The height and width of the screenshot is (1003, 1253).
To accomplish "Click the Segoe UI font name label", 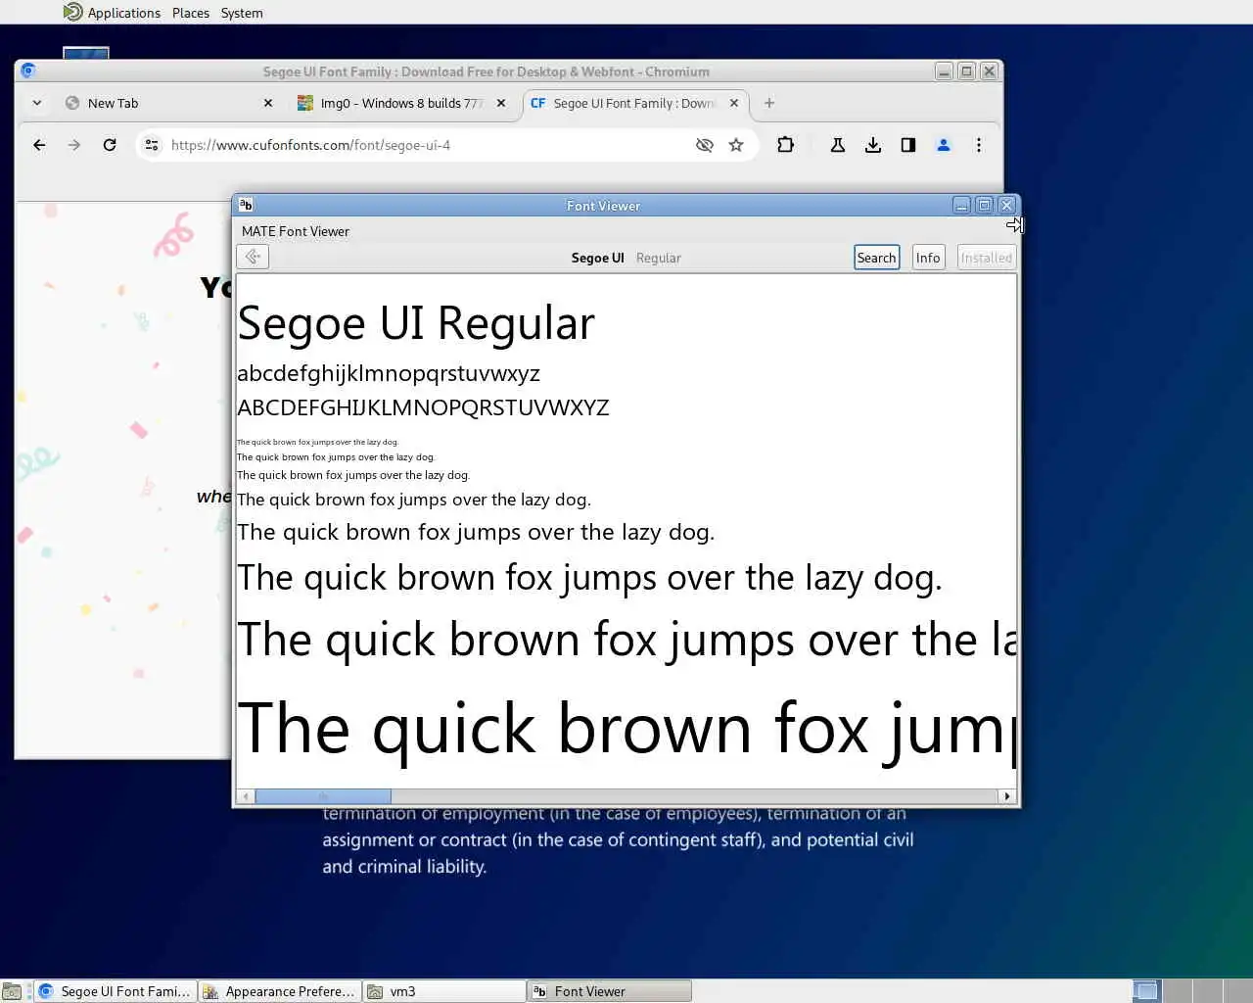I will 597,258.
